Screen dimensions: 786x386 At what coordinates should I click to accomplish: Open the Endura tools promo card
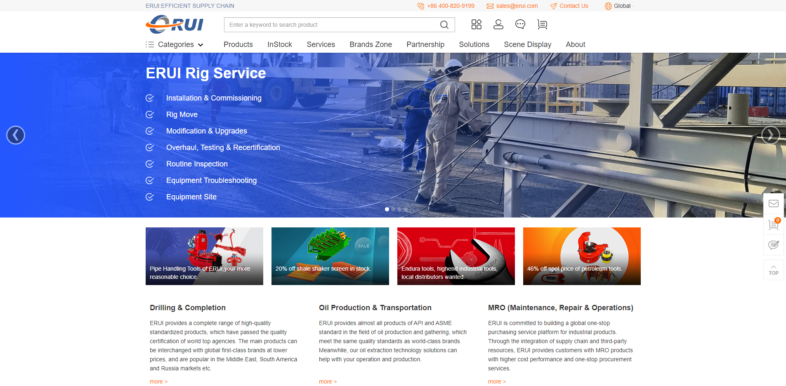[x=456, y=256]
